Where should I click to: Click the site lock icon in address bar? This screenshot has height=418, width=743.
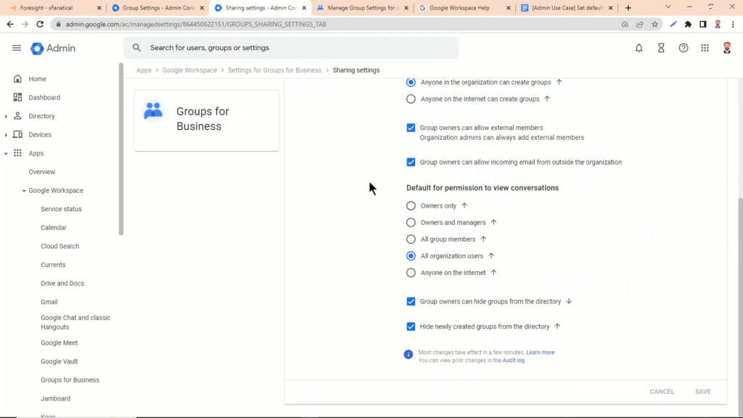pyautogui.click(x=58, y=24)
